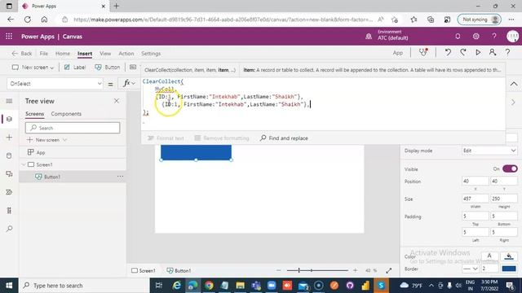Image resolution: width=522 pixels, height=293 pixels.
Task: Switch to Screens tab in Tree view
Action: tap(34, 114)
